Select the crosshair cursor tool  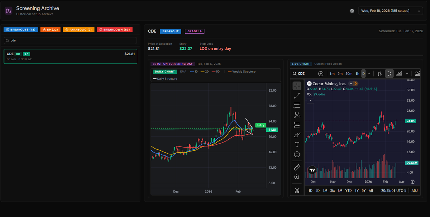coord(297,86)
